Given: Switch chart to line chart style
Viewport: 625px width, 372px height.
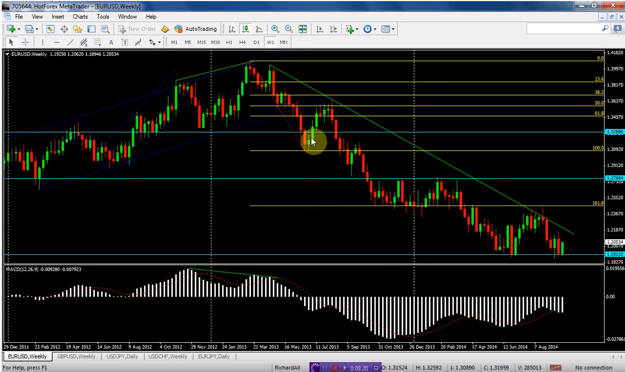Looking at the screenshot, I should [259, 29].
